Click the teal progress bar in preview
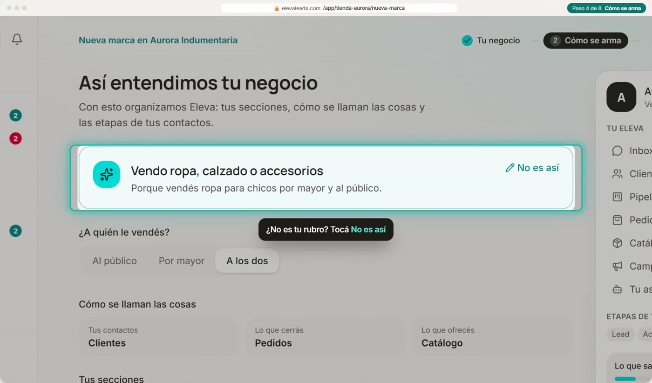The height and width of the screenshot is (383, 652). (625, 379)
